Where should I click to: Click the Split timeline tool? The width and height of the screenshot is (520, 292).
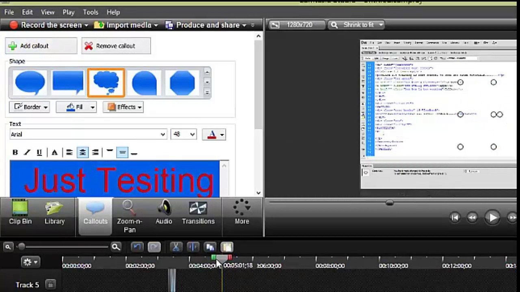pos(193,247)
